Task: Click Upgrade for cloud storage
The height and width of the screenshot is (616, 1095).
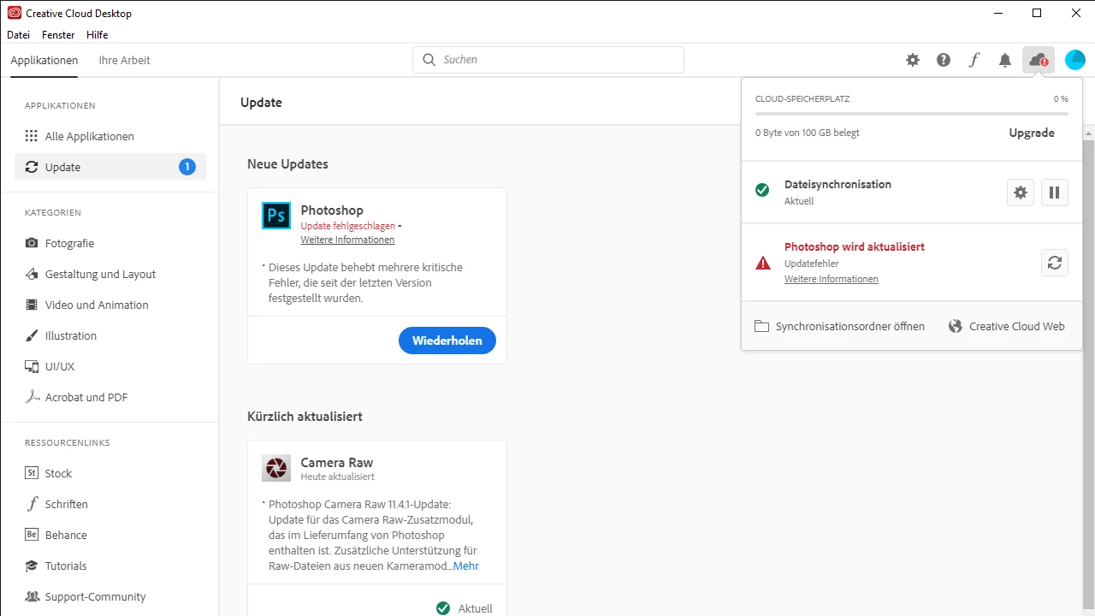Action: (1032, 133)
